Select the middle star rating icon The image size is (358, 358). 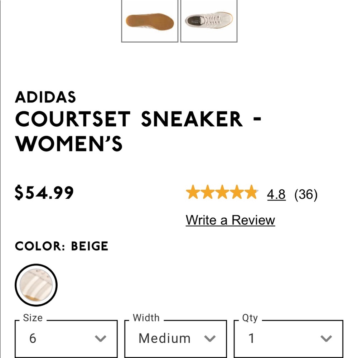click(x=222, y=193)
